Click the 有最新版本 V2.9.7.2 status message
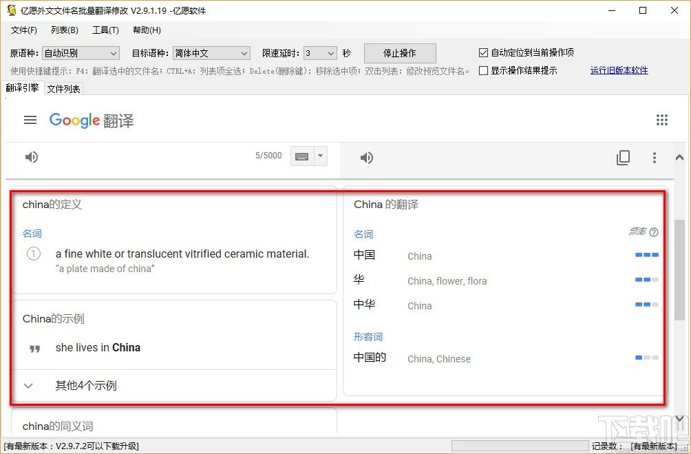This screenshot has width=691, height=454. pos(72,446)
